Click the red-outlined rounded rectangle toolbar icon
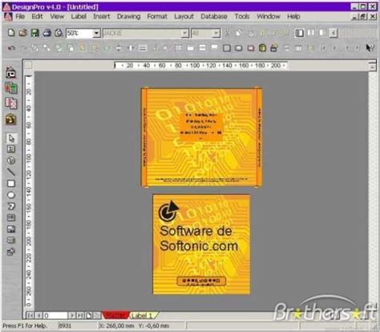This screenshot has width=380, height=332. click(250, 48)
